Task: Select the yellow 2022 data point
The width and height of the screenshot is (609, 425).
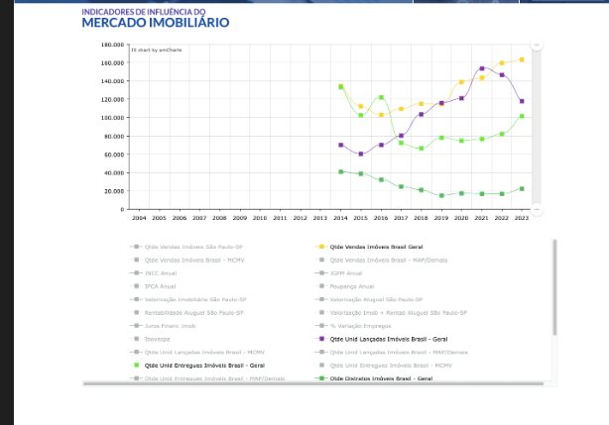Action: (502, 62)
